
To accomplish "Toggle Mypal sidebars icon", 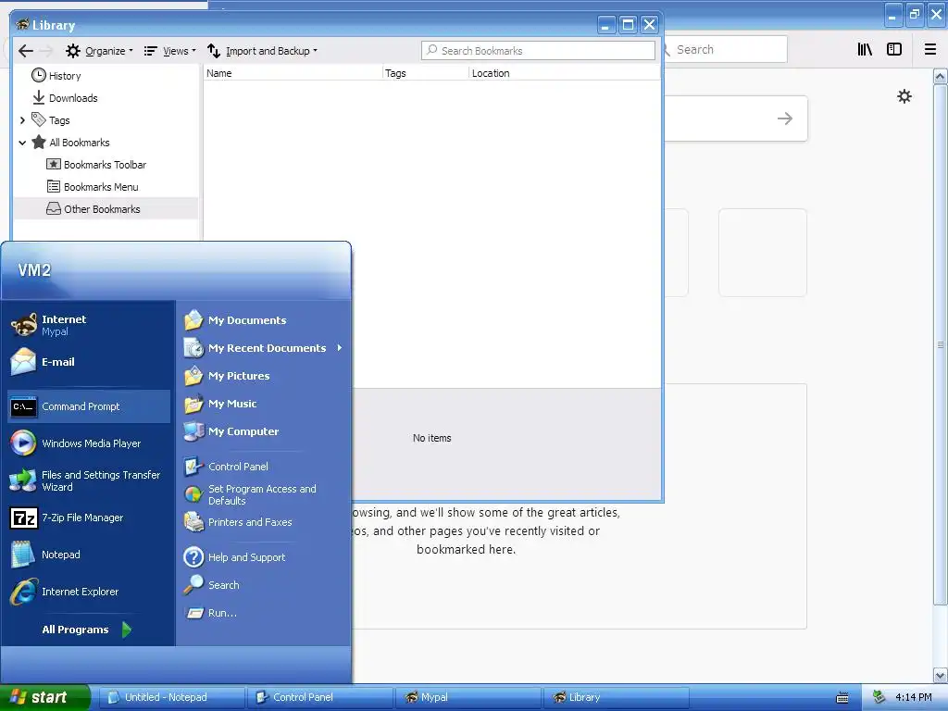I will tap(894, 50).
